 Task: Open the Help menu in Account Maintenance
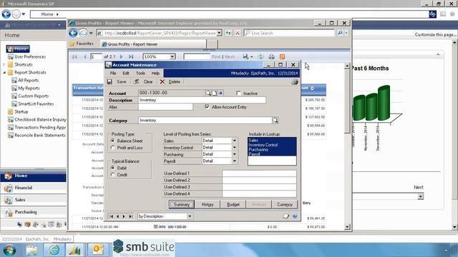tap(155, 73)
